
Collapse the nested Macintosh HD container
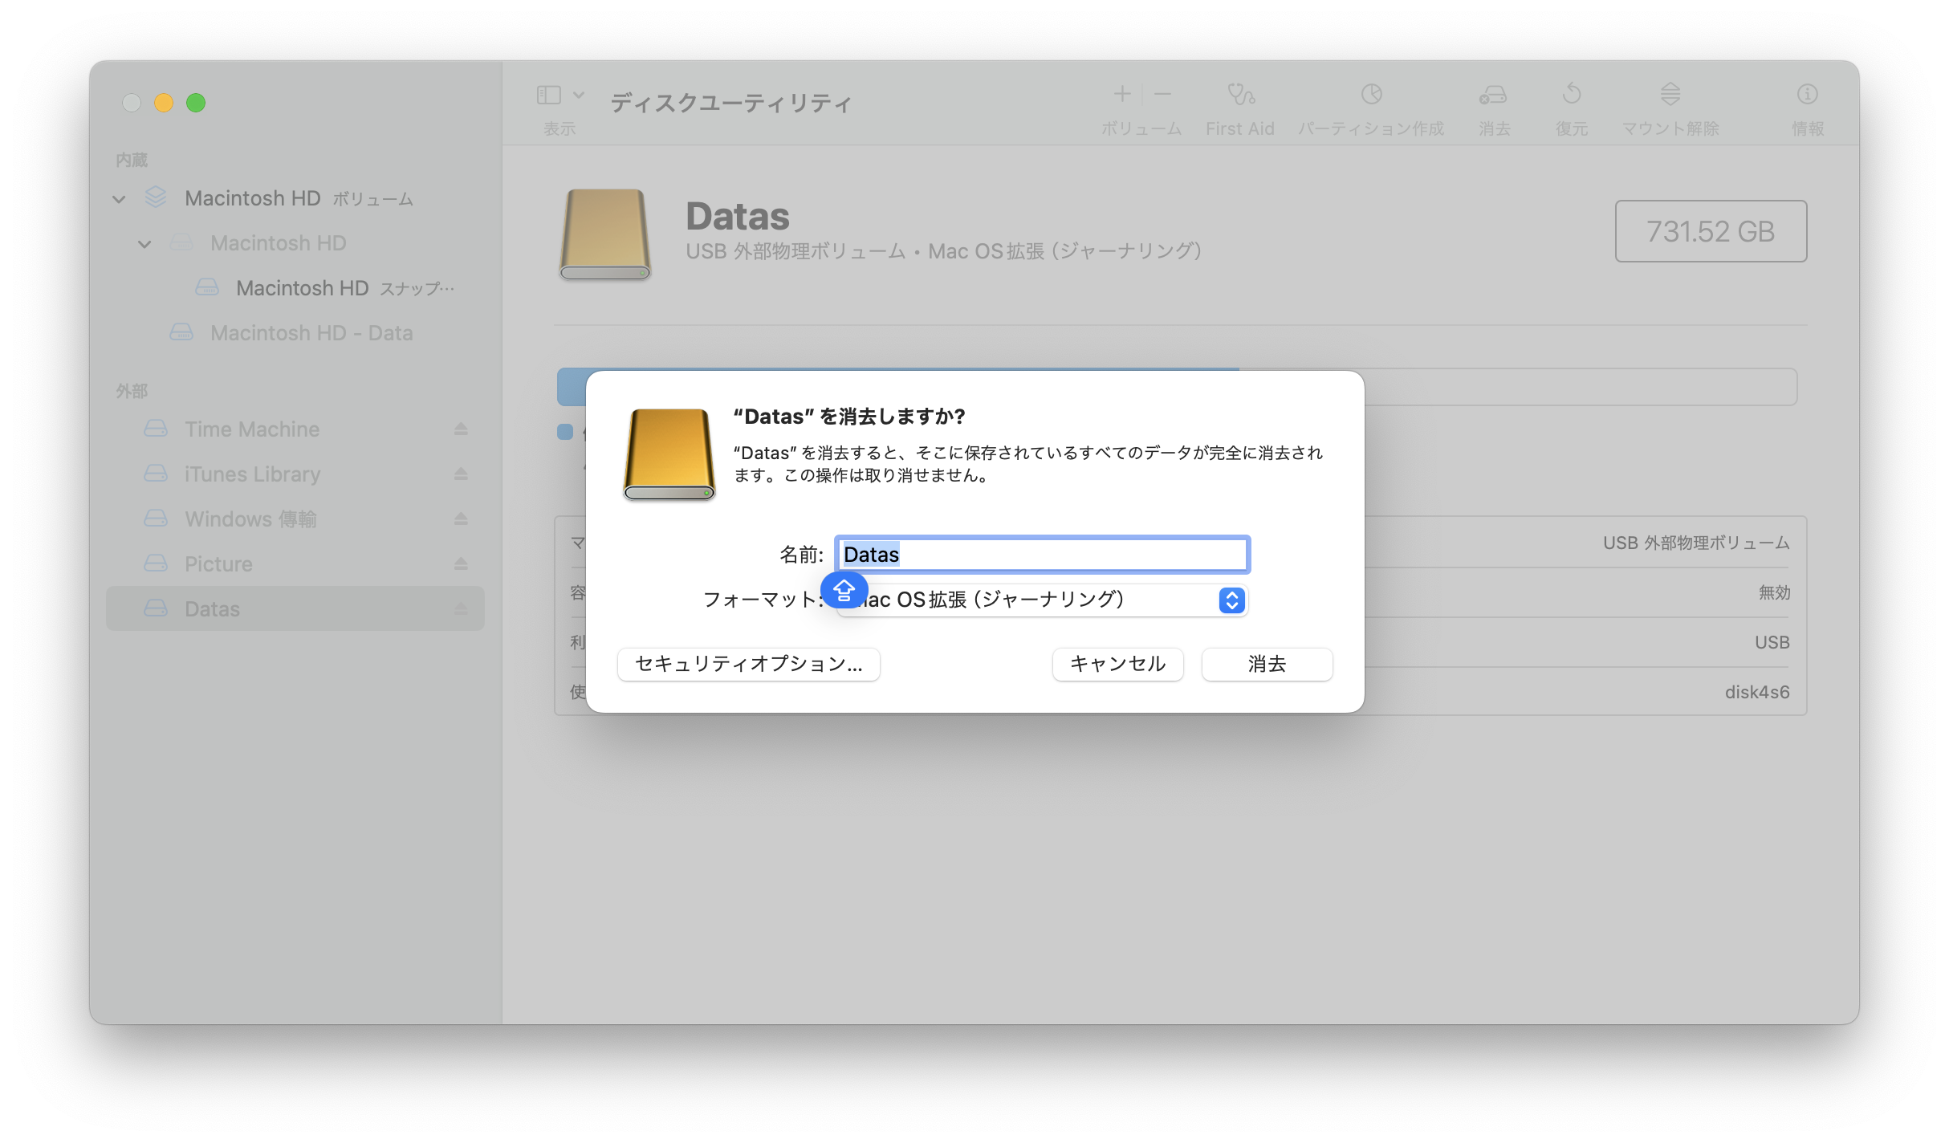144,243
